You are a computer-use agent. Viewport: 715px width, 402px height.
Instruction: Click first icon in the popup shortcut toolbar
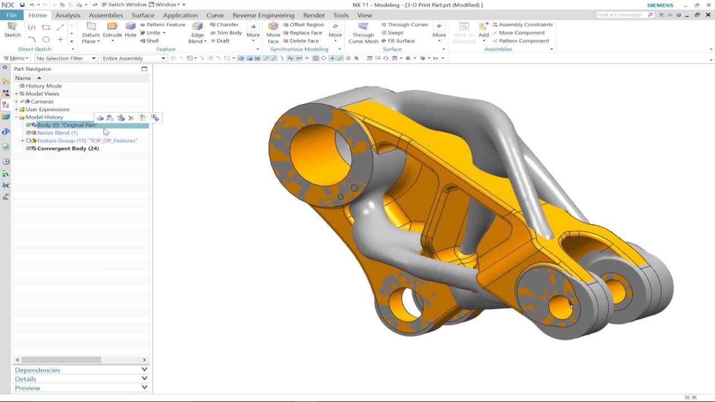(x=100, y=118)
